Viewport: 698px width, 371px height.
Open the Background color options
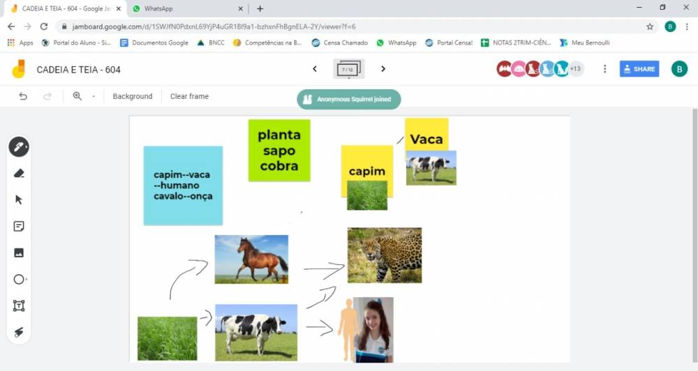click(133, 96)
